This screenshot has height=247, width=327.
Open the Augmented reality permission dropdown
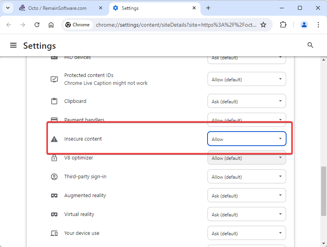pos(246,195)
